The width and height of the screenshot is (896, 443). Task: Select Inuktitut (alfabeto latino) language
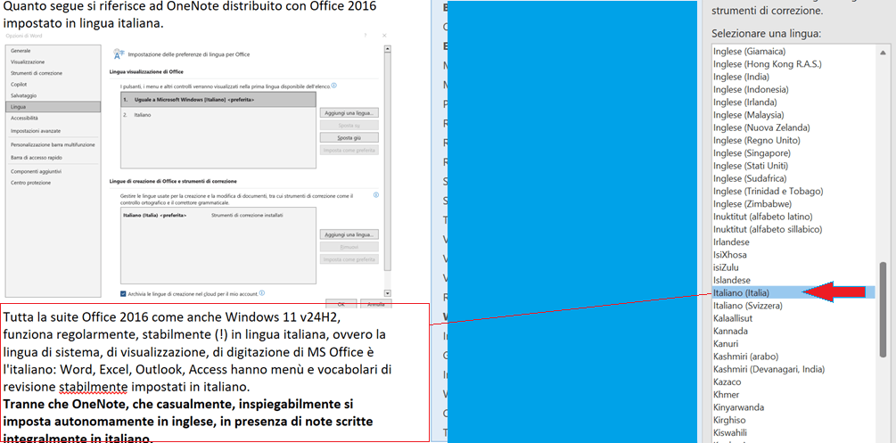click(x=763, y=217)
